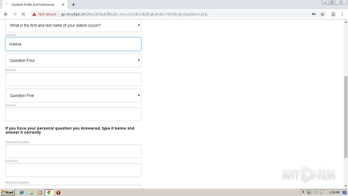
Task: Open the network tray icon
Action: pyautogui.click(x=309, y=192)
